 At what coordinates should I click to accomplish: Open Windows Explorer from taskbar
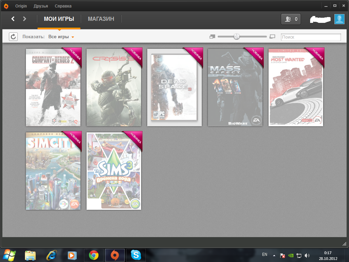[x=30, y=255]
